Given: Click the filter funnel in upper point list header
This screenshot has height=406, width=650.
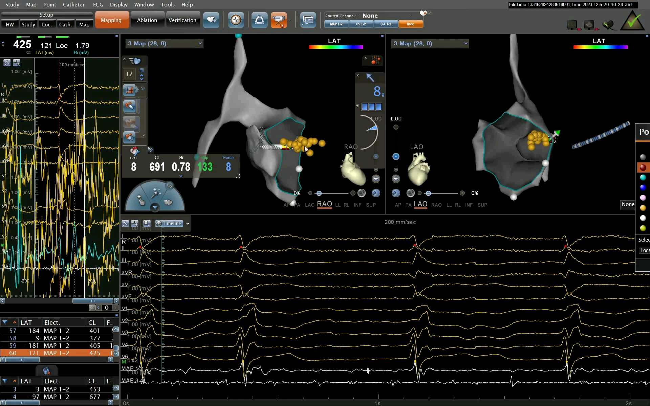Looking at the screenshot, I should (5, 322).
